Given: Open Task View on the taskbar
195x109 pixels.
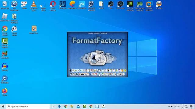Looking at the screenshot, I should pyautogui.click(x=53, y=106).
